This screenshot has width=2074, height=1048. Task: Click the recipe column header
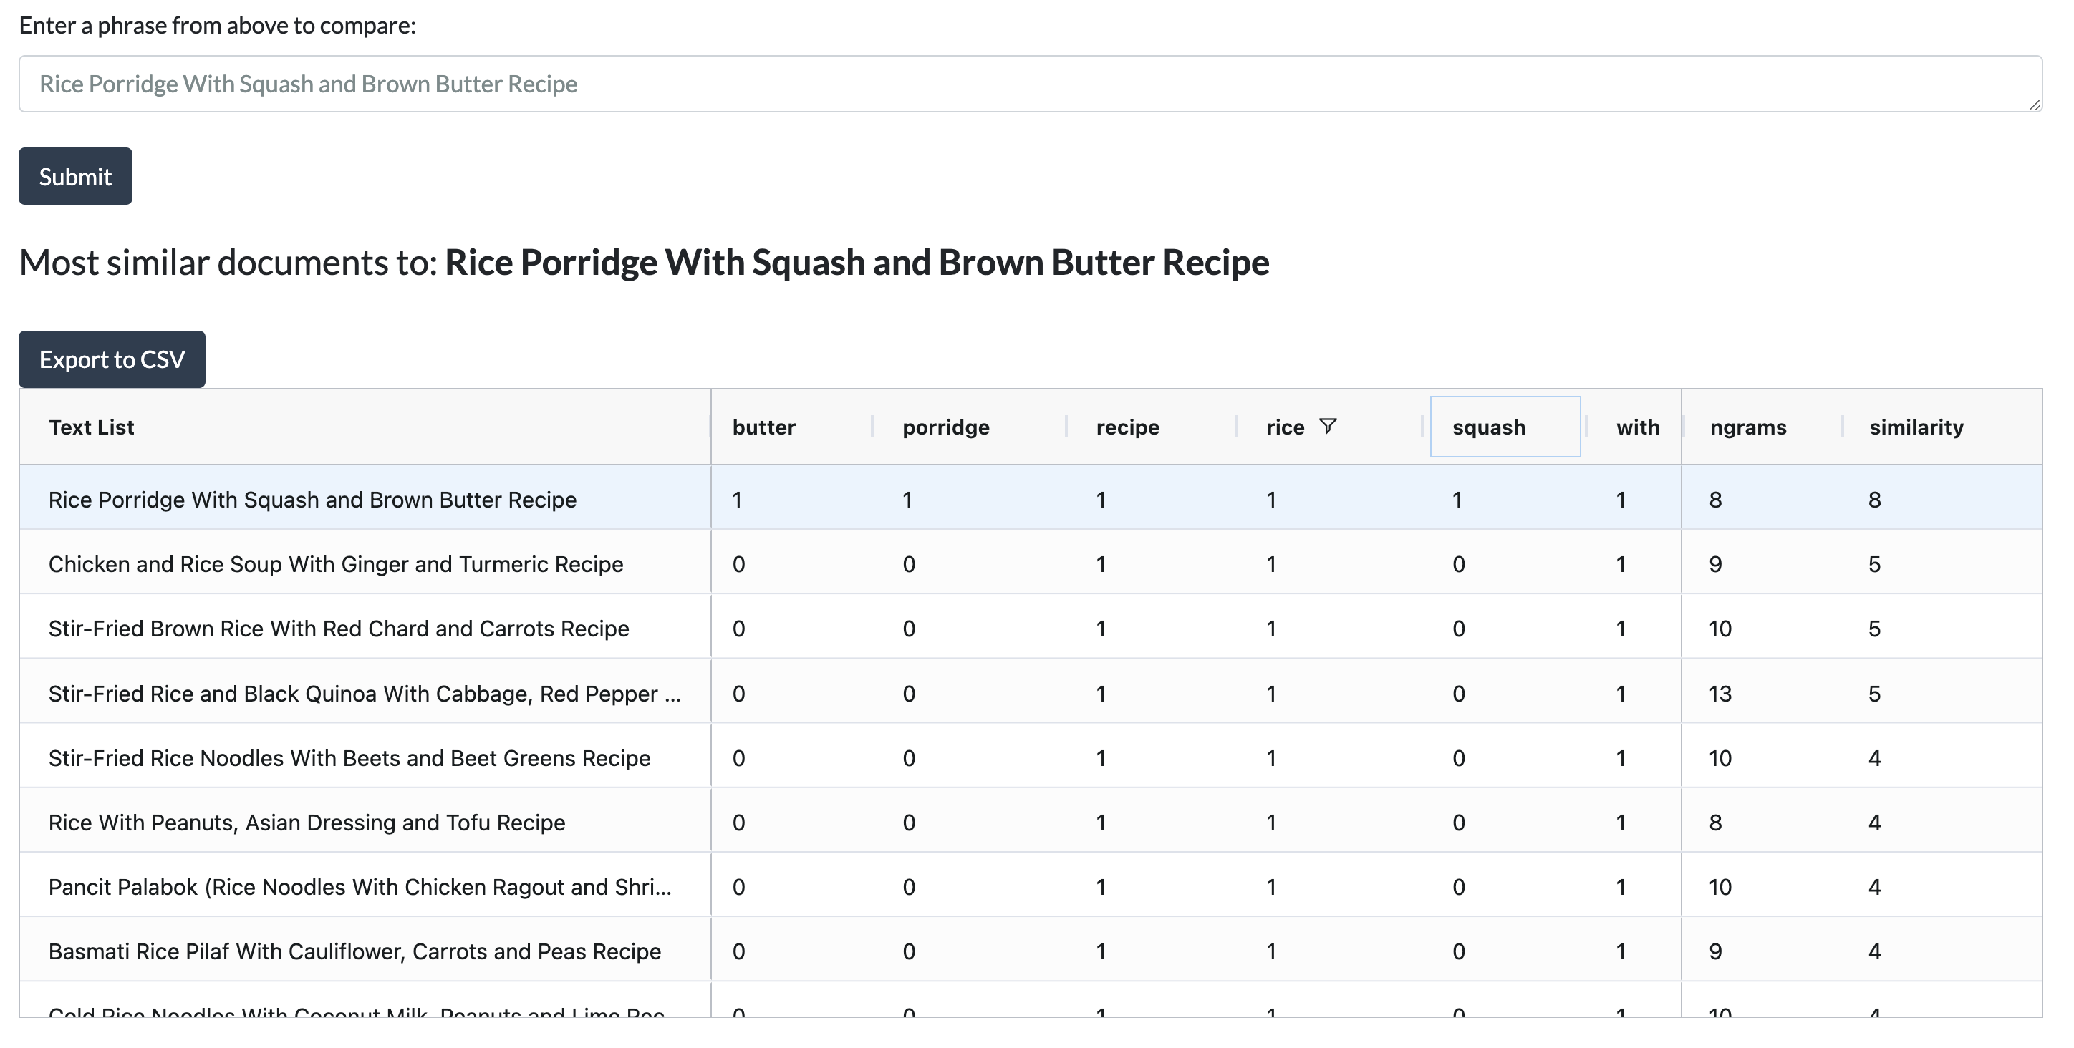(x=1127, y=427)
